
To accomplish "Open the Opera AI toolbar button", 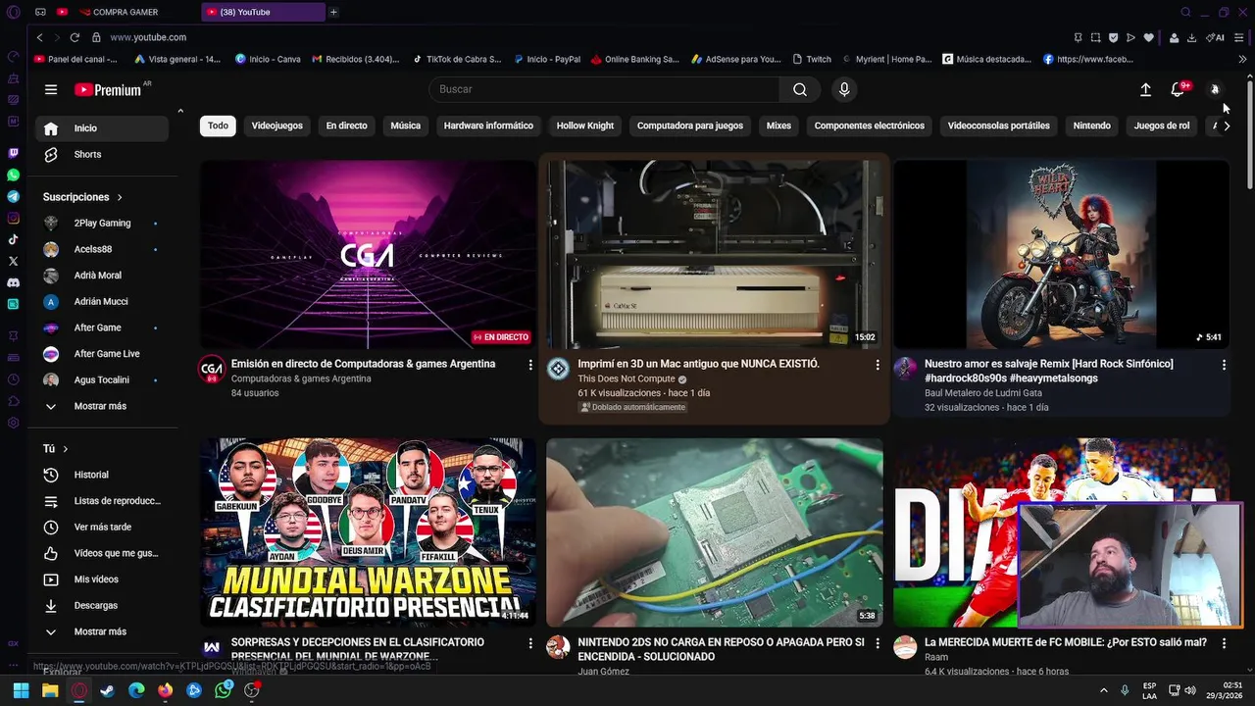I will [x=1215, y=37].
